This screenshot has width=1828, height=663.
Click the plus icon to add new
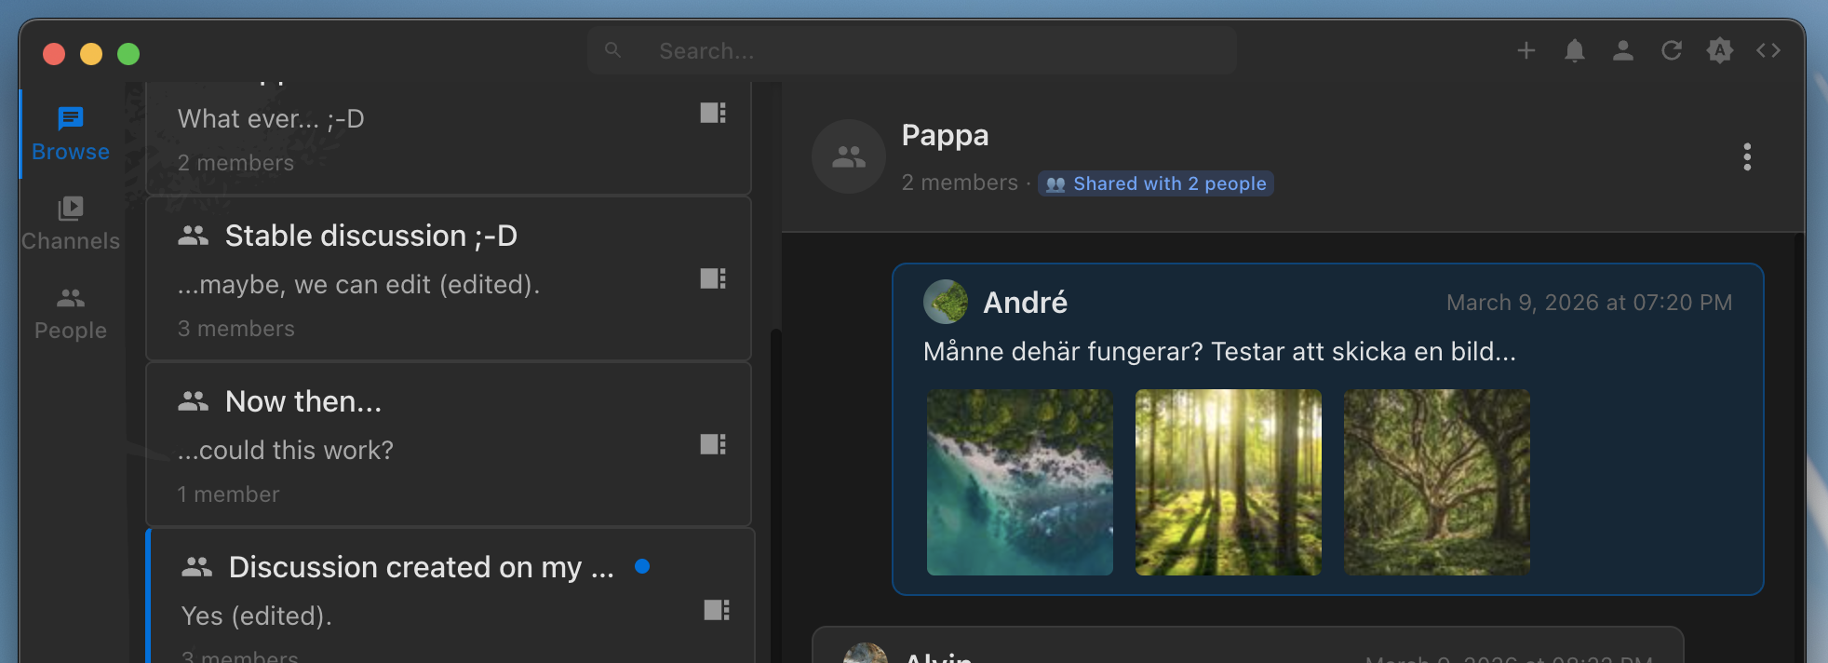1526,50
